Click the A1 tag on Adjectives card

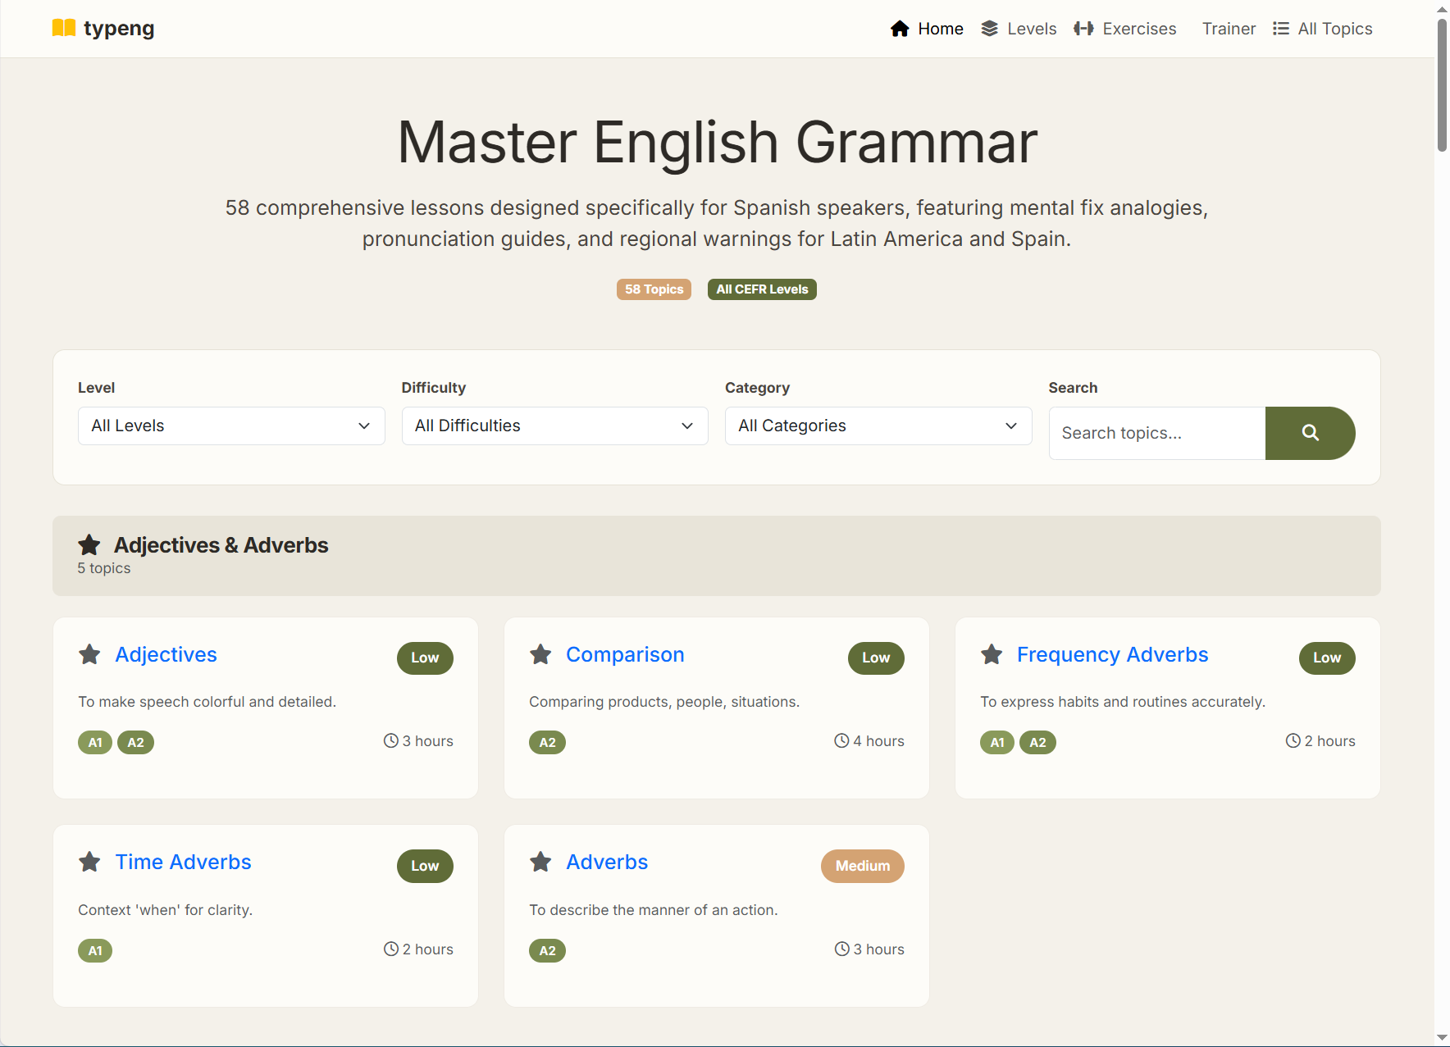(95, 743)
